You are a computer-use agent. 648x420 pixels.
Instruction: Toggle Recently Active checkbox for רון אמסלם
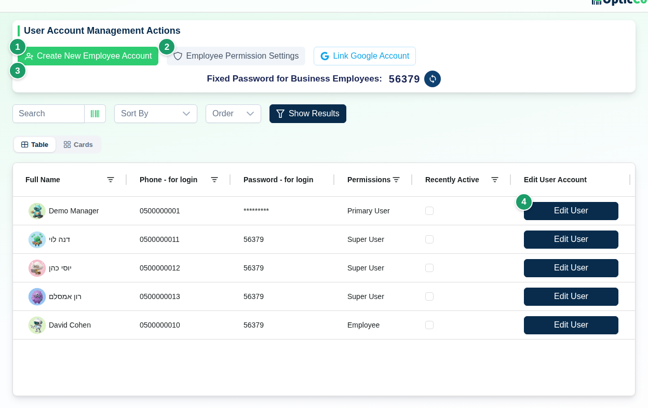pos(429,296)
